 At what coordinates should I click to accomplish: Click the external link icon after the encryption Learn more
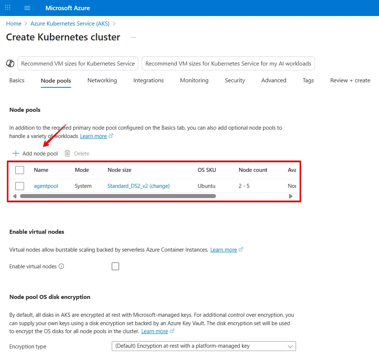click(172, 331)
